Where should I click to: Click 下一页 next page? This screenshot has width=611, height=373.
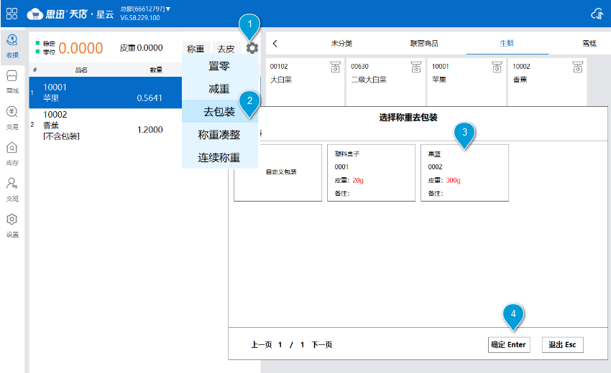coord(322,344)
